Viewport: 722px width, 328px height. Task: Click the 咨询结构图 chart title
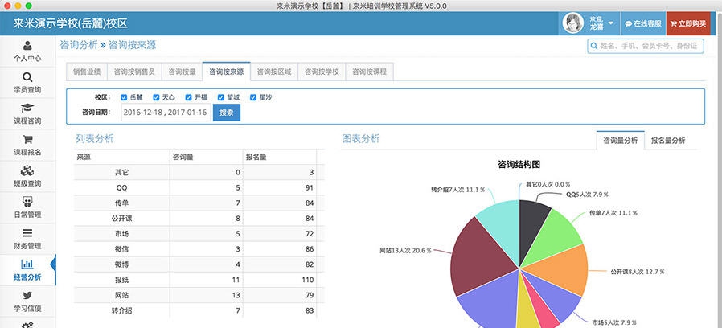(519, 165)
